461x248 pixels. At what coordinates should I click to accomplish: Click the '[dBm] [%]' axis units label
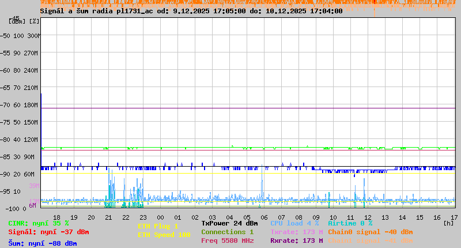(x=24, y=21)
